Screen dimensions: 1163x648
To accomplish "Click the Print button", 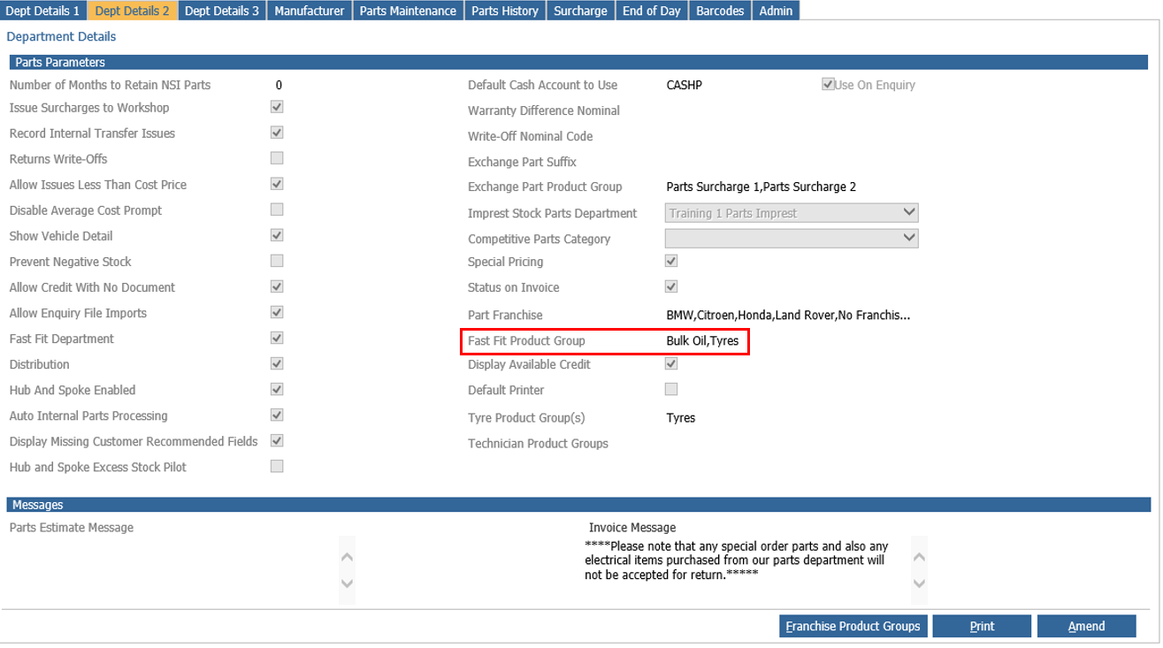I will pyautogui.click(x=982, y=626).
